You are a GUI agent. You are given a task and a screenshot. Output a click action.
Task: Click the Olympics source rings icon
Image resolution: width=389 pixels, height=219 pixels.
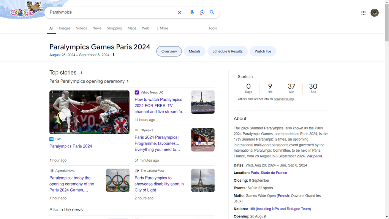[x=137, y=130]
